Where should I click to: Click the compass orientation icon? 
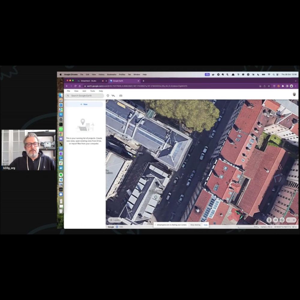282,220
